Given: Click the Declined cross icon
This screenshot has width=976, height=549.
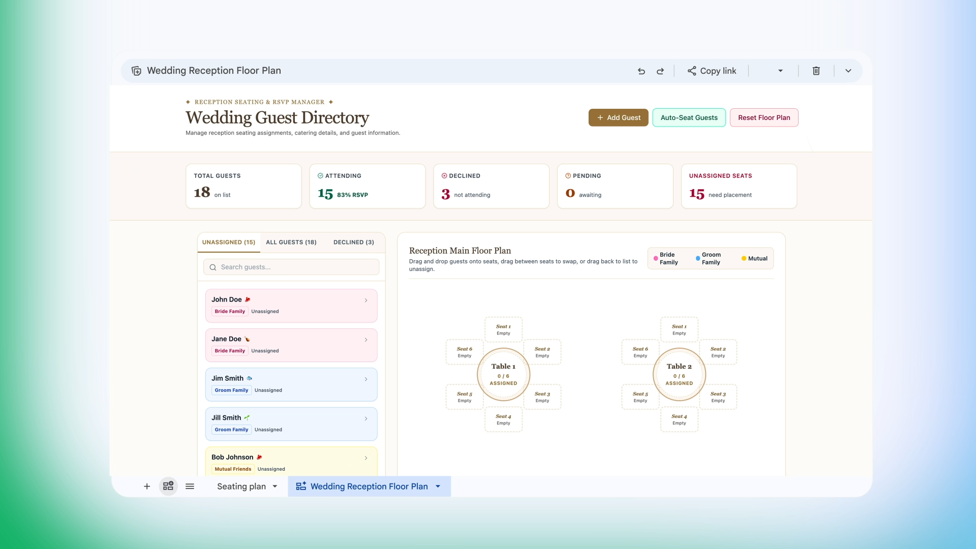Looking at the screenshot, I should [x=444, y=176].
